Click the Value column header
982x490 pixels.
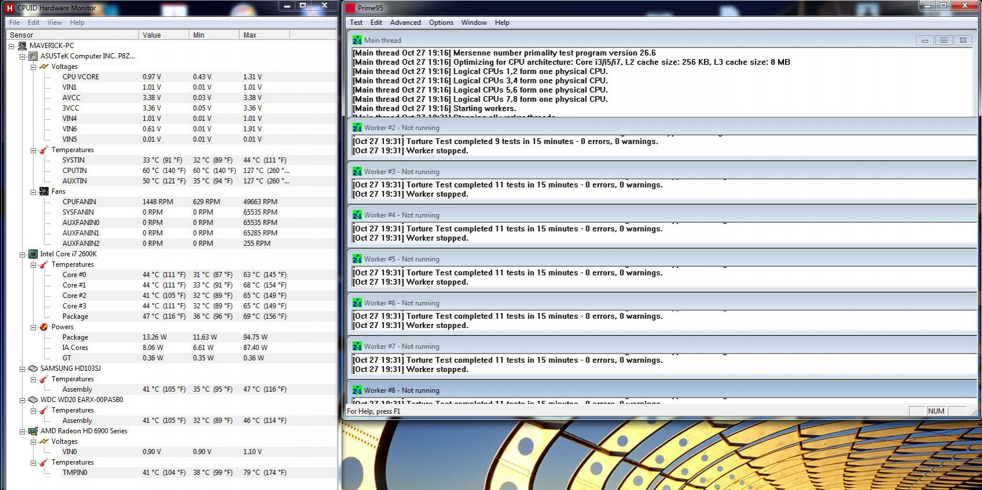tap(163, 35)
